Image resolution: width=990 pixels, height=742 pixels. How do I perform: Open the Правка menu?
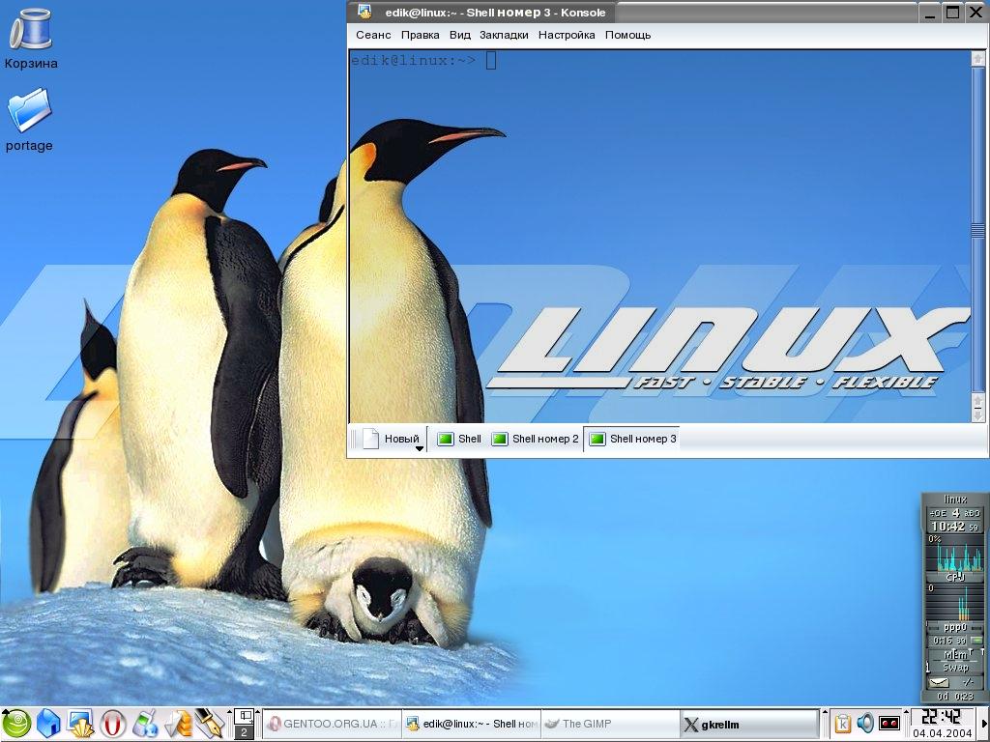pyautogui.click(x=420, y=36)
